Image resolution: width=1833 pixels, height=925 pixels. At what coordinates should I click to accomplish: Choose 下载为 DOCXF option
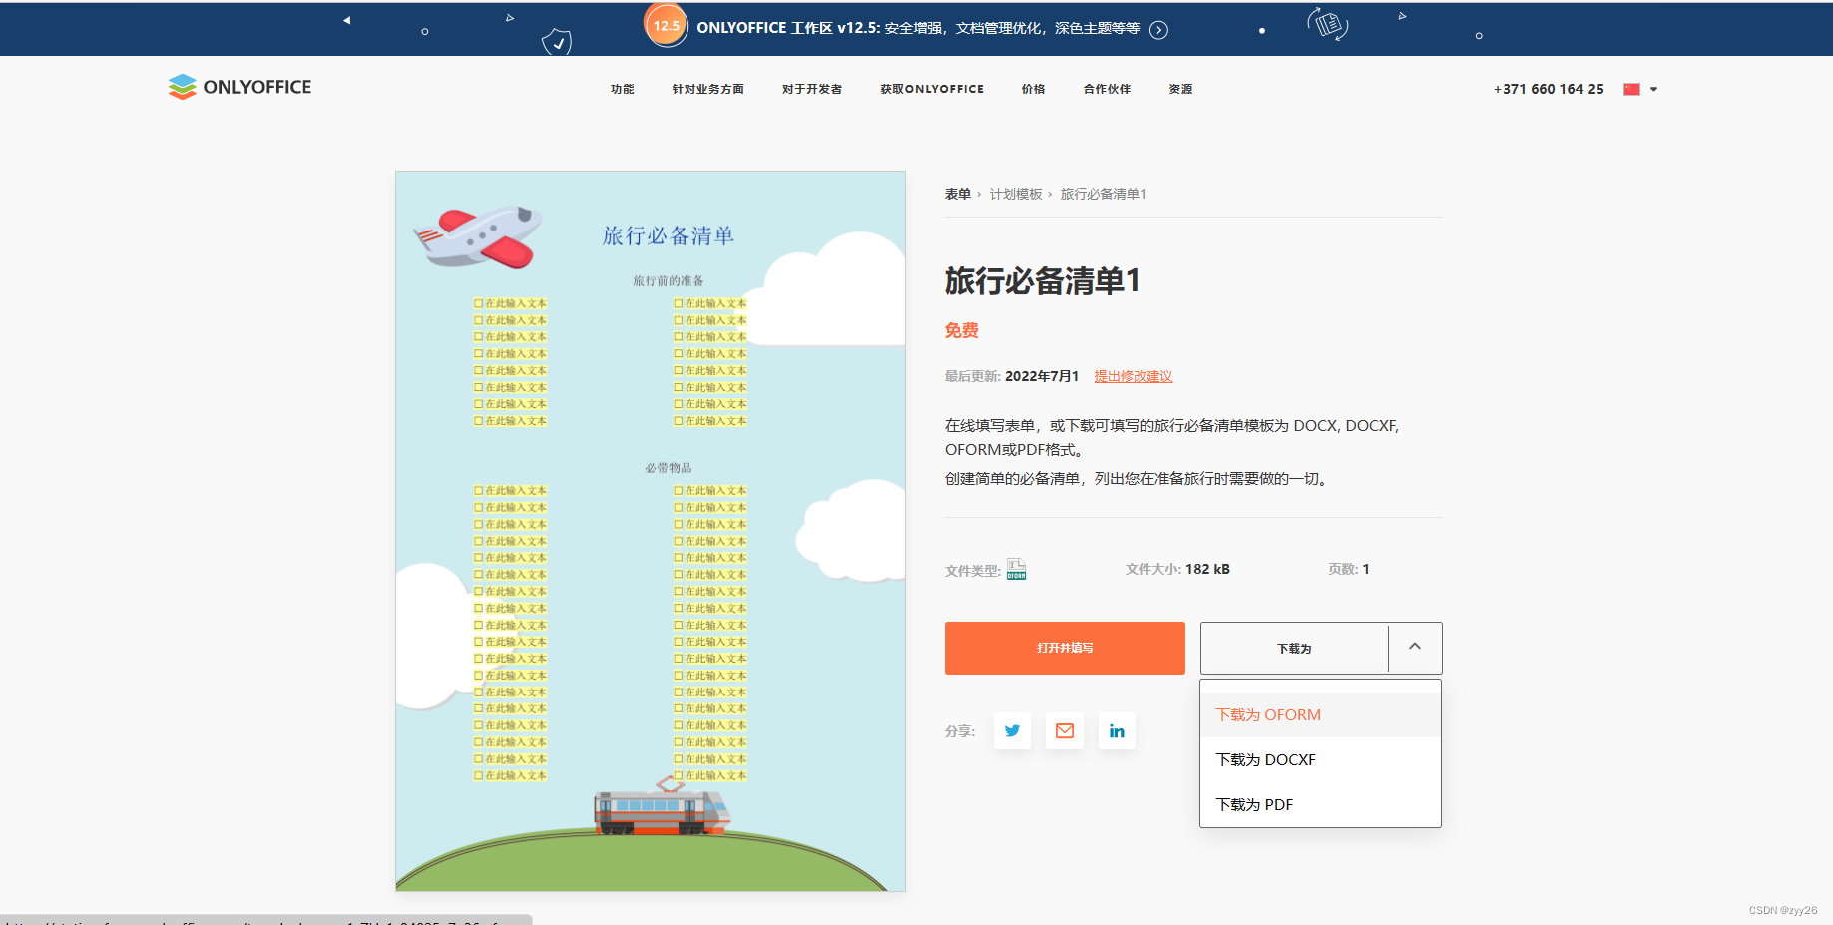coord(1320,760)
